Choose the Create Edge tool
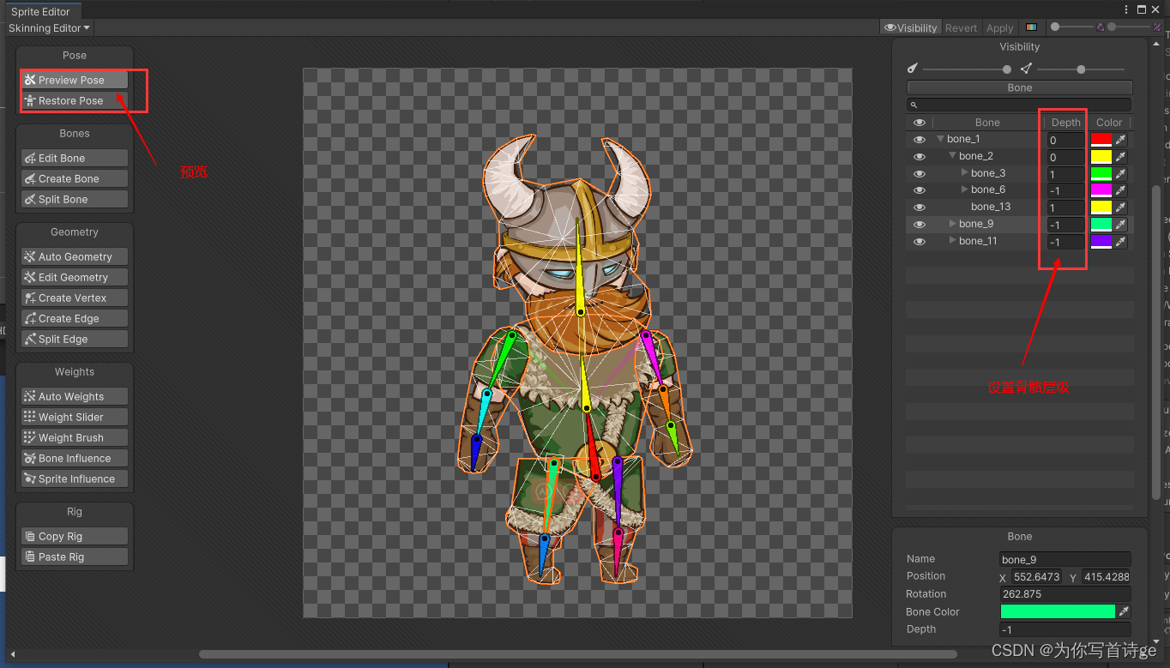 [75, 318]
